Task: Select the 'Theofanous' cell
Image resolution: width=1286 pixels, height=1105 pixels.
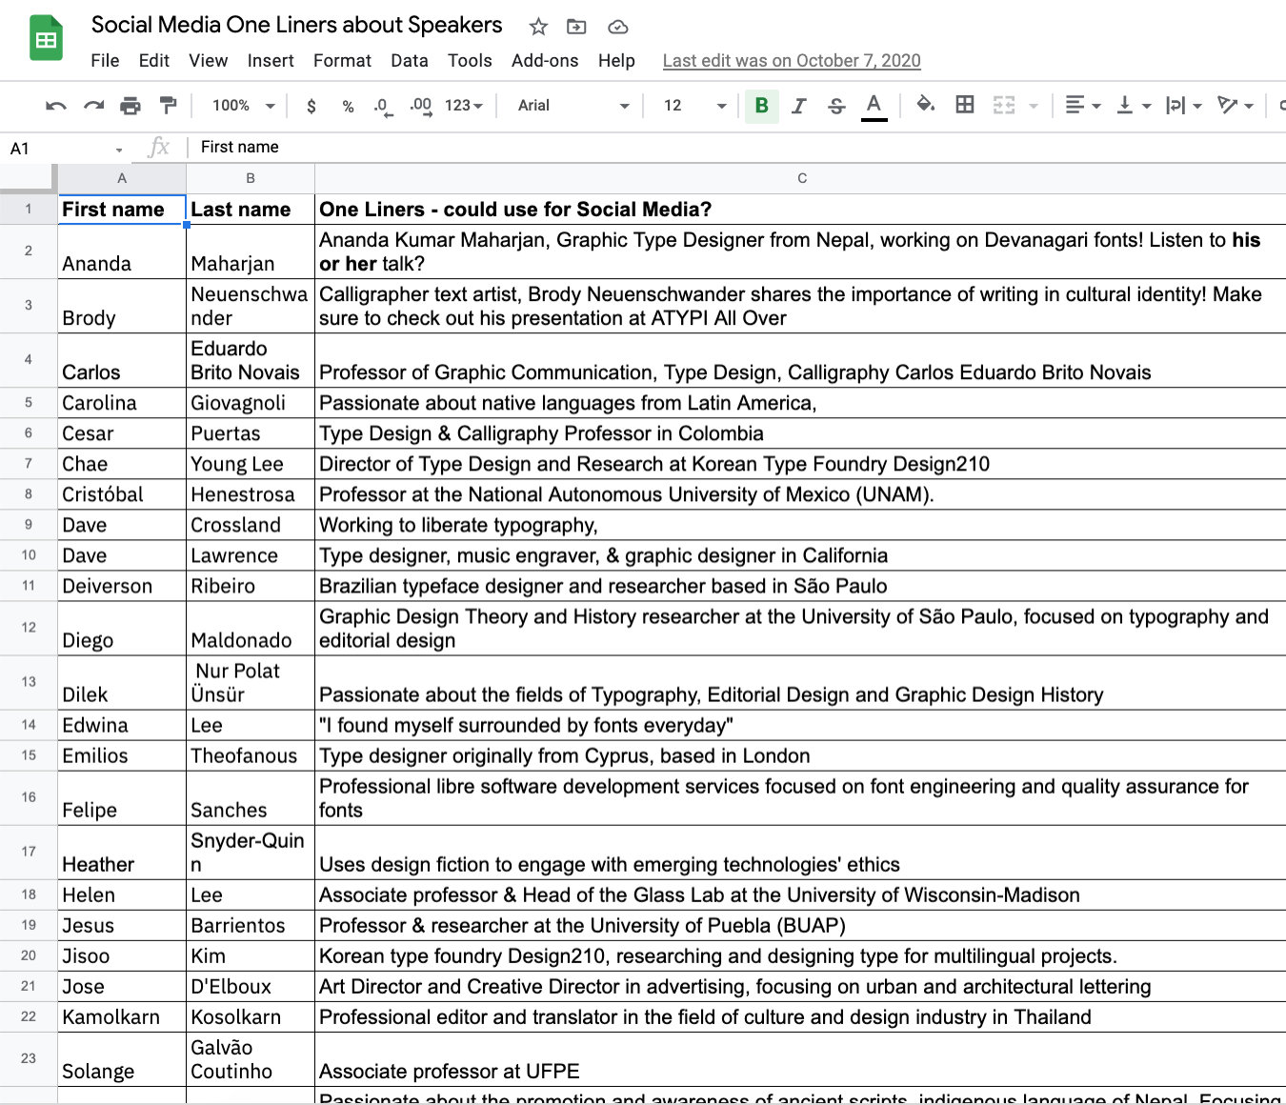Action: (251, 755)
